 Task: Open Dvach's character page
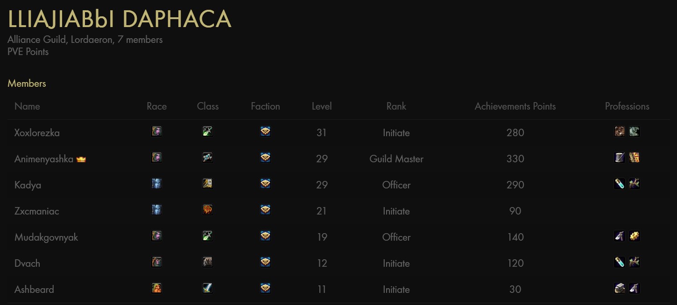27,263
